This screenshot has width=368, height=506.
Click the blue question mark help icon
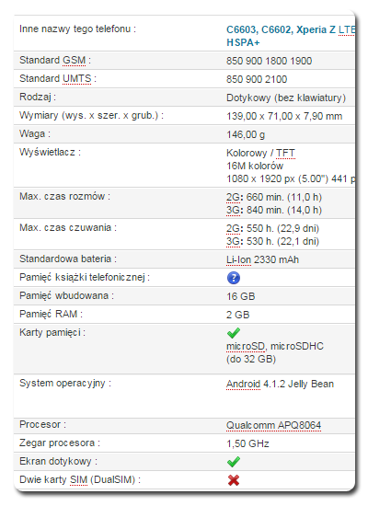234,278
